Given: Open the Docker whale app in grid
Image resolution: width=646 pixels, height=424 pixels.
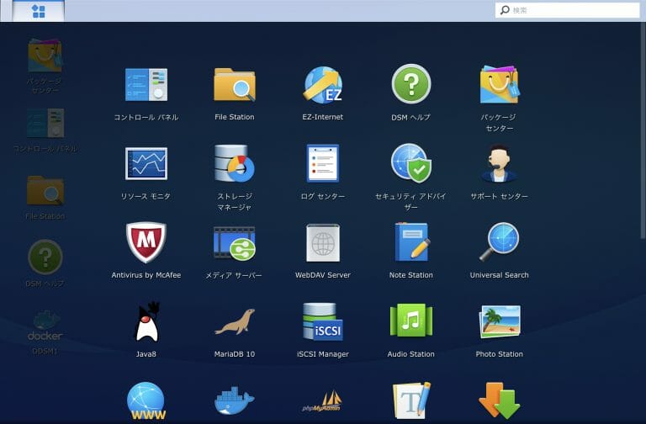Looking at the screenshot, I should tap(235, 400).
